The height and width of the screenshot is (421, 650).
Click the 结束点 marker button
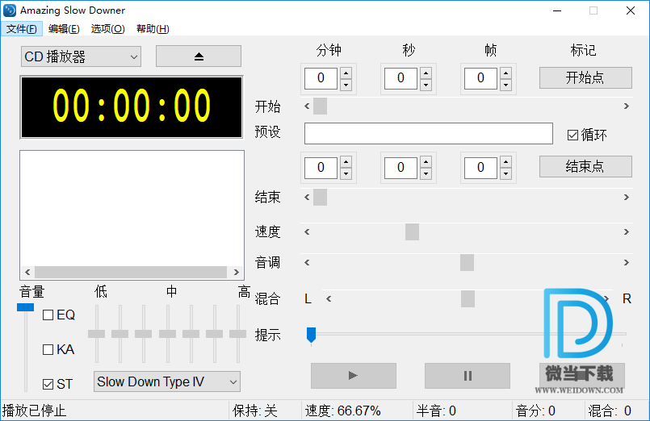point(585,167)
